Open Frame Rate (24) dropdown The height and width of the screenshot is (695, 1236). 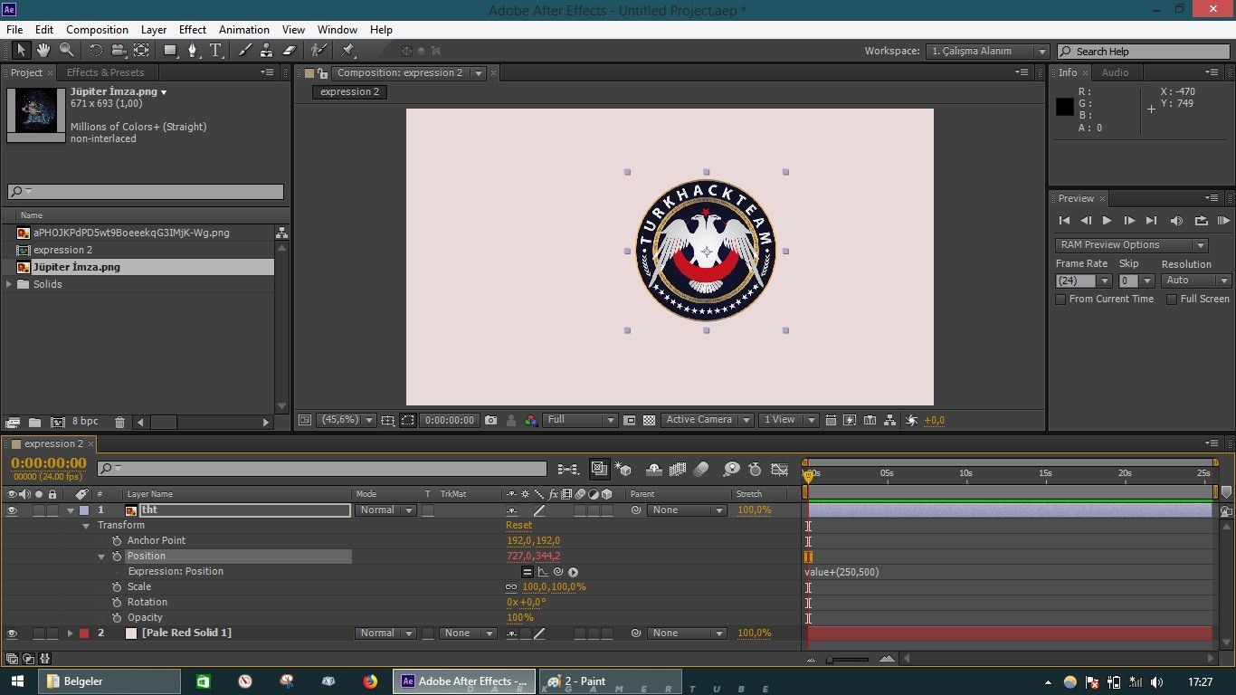click(1083, 281)
